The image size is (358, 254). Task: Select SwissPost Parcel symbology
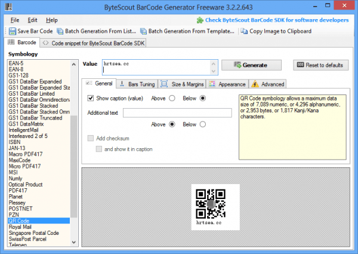pos(27,239)
